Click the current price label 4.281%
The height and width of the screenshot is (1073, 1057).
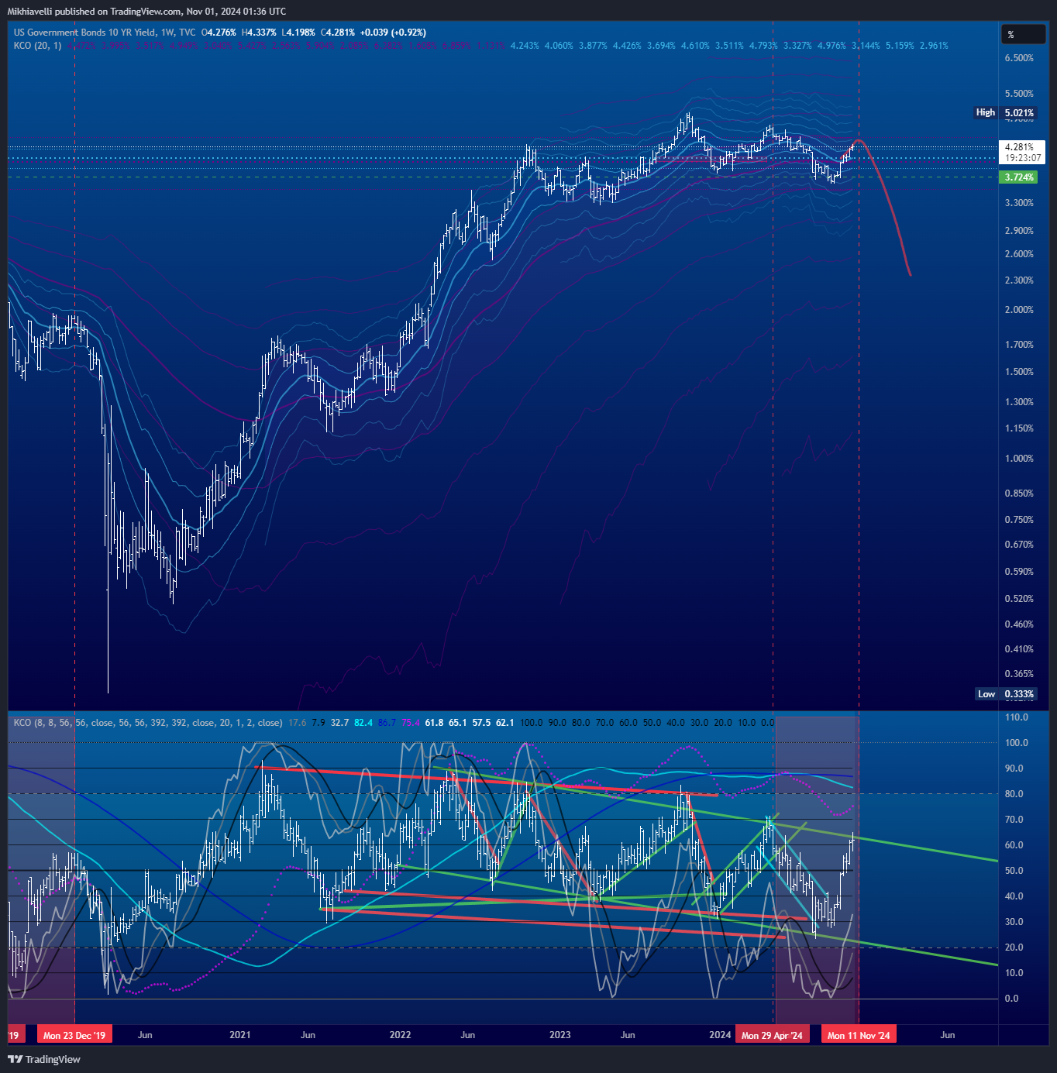(x=1019, y=146)
